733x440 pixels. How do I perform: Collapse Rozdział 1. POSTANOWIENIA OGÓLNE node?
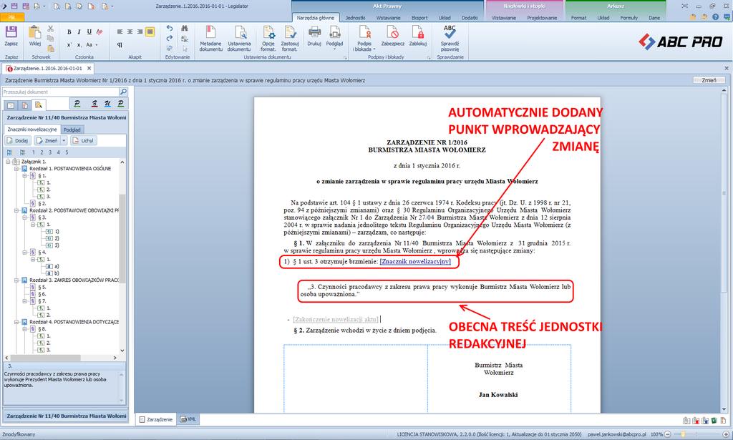16,169
